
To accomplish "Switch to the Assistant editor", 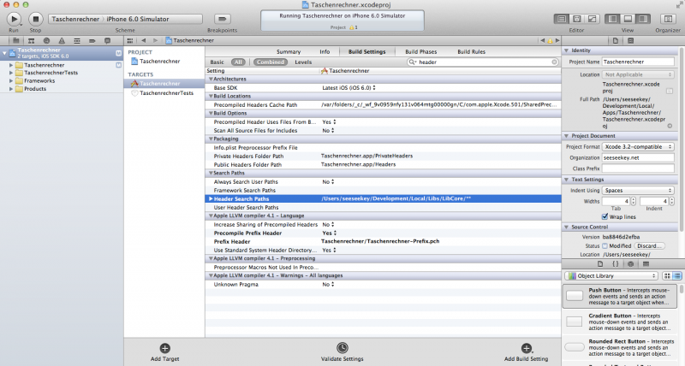I will pos(576,18).
